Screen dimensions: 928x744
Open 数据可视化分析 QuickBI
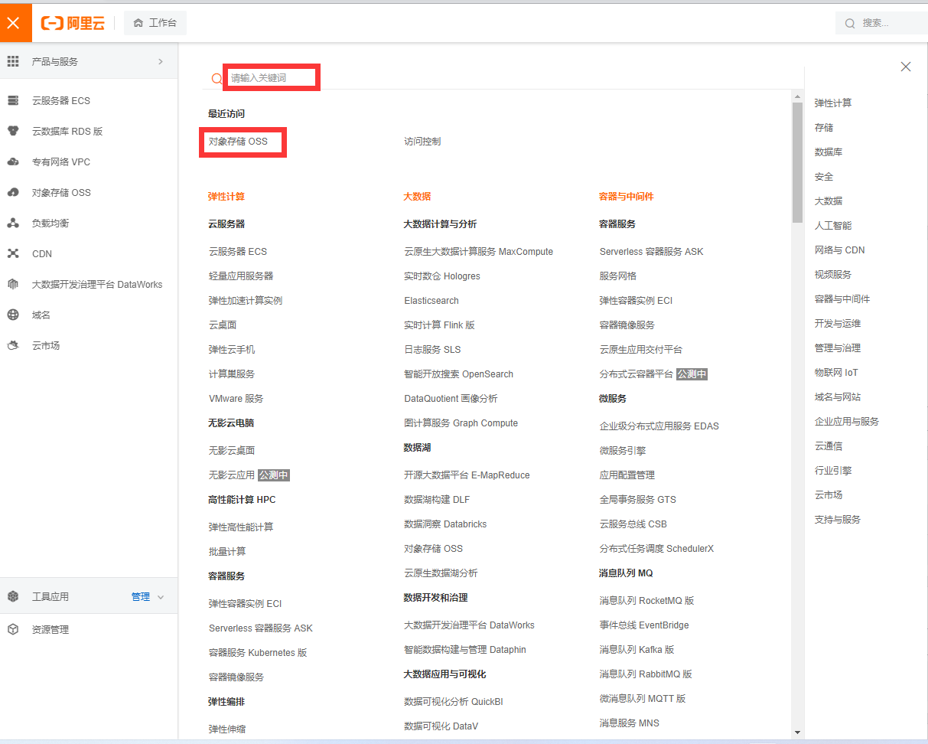pos(453,701)
